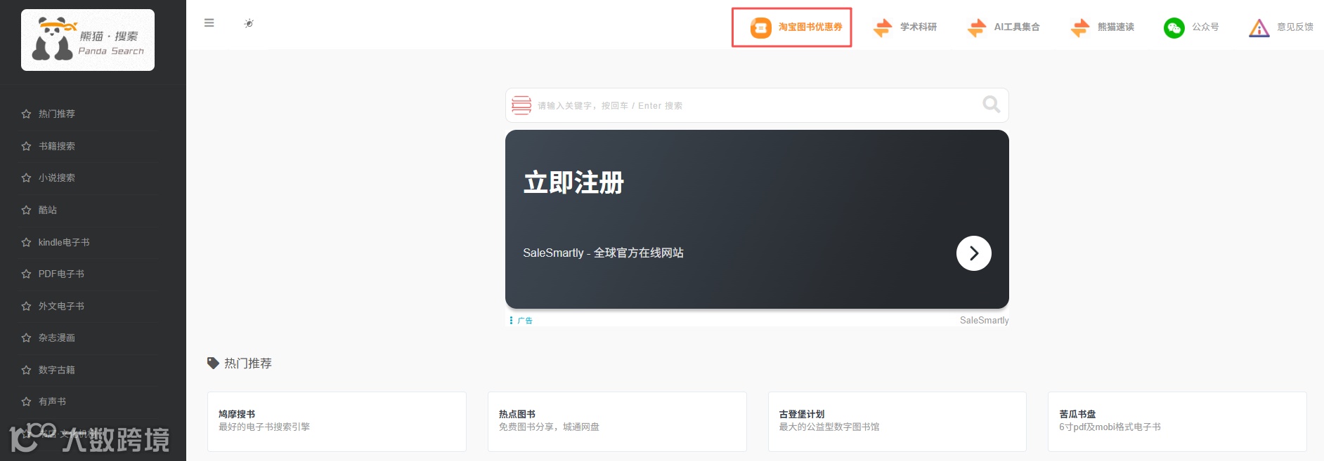
Task: Click the arrows icon beside 学术科研
Action: pos(882,27)
